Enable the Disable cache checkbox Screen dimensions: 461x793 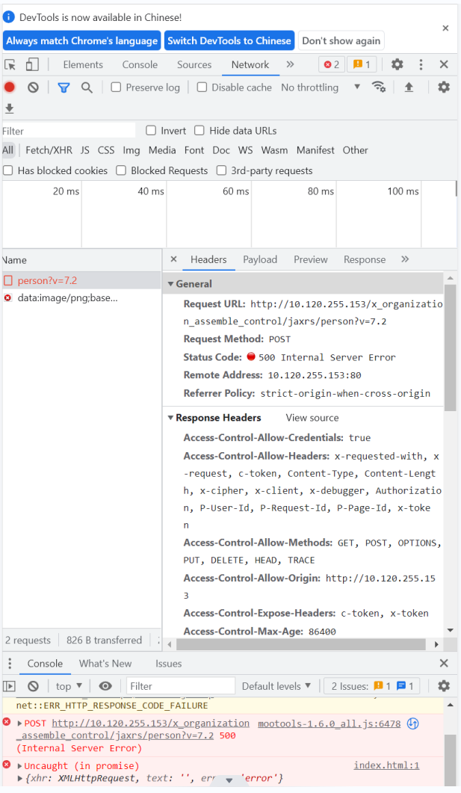pyautogui.click(x=202, y=87)
